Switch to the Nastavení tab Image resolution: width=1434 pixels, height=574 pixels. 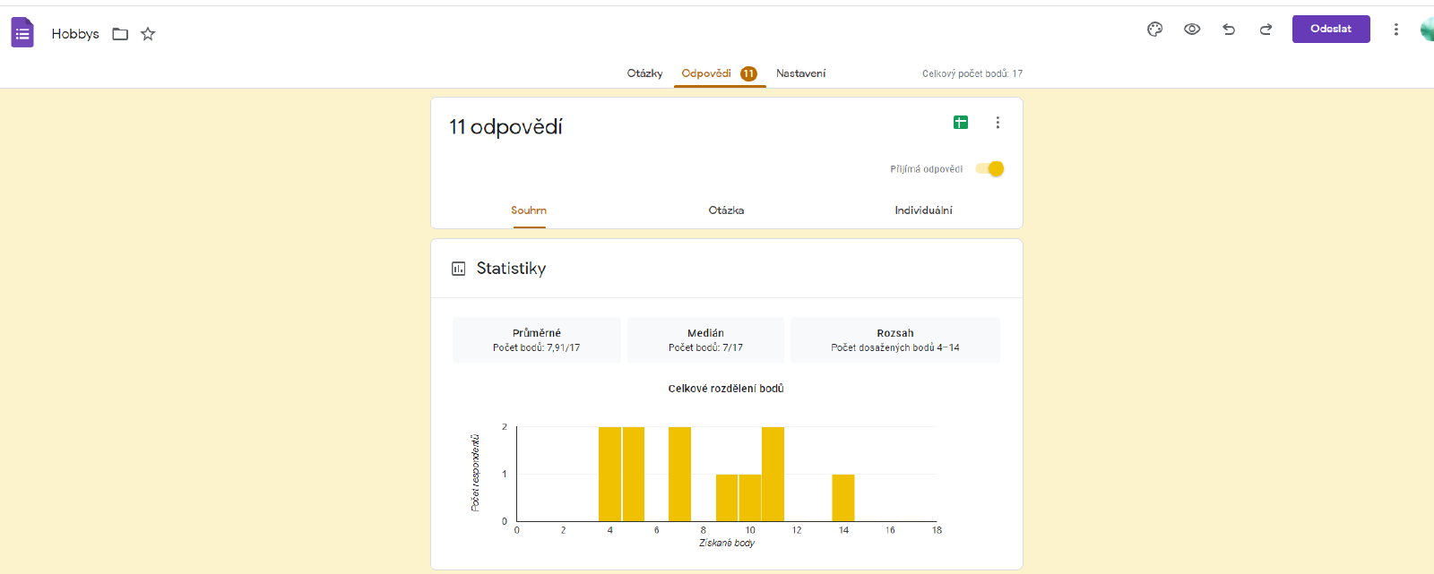point(800,73)
